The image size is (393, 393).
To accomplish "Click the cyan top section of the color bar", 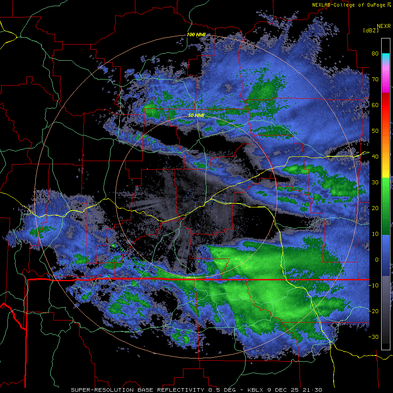I will point(386,56).
